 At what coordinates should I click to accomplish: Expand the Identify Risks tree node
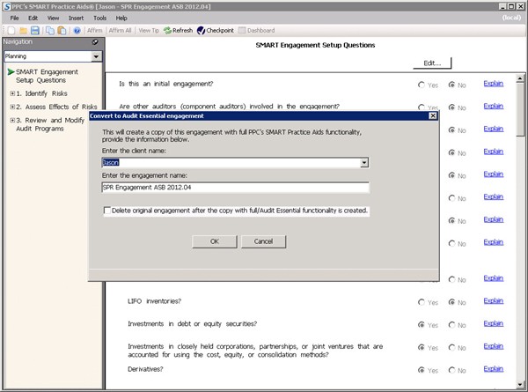12,93
